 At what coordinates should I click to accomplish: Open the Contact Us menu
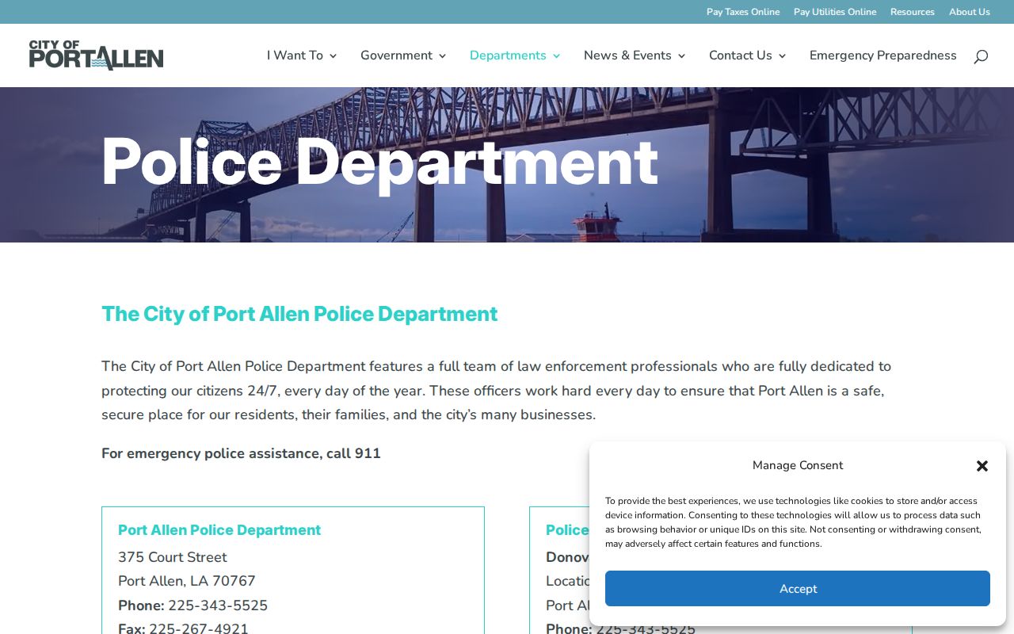tap(741, 55)
